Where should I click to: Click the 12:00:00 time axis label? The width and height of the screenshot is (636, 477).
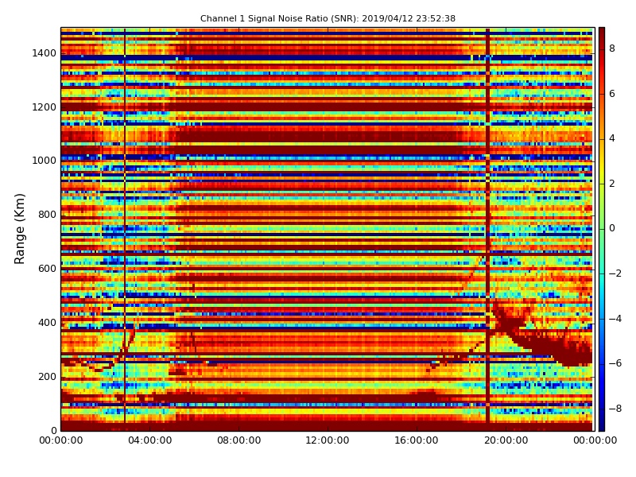(x=328, y=440)
